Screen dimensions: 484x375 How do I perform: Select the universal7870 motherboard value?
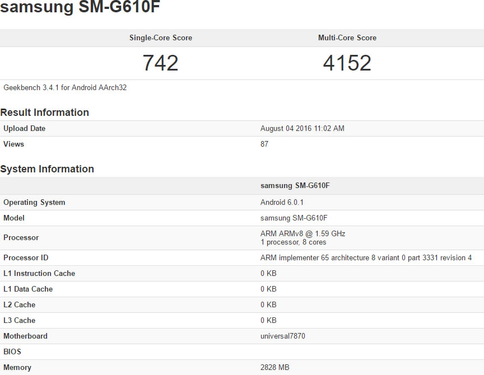coord(283,336)
